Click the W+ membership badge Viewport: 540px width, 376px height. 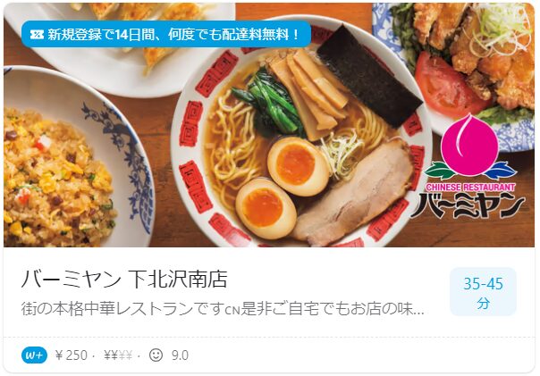(x=34, y=355)
